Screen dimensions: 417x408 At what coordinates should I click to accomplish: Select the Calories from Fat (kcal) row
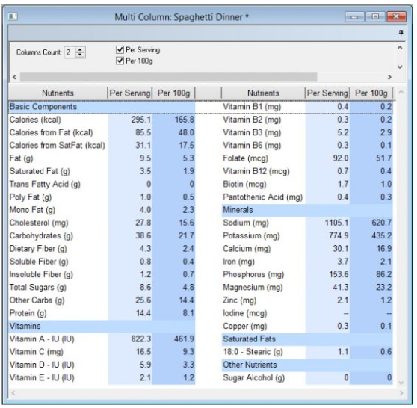(x=102, y=132)
